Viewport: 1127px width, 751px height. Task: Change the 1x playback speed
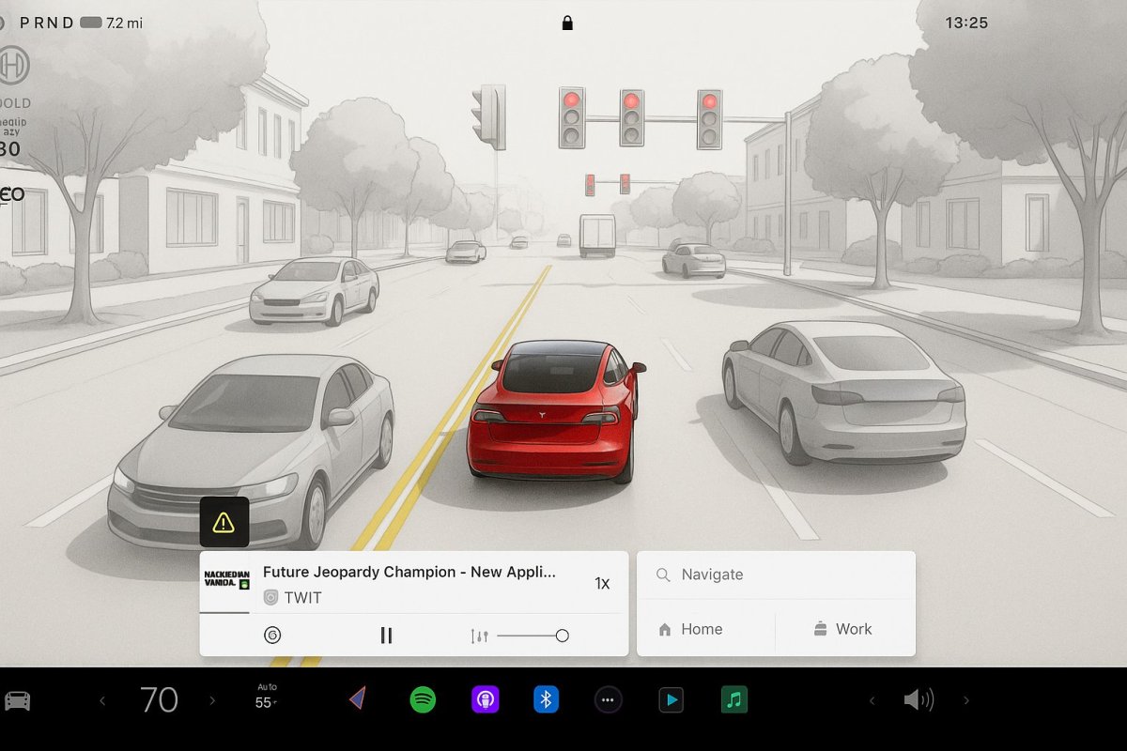point(602,583)
